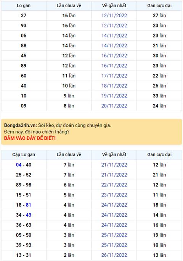Click 9 lần in row 10

pyautogui.click(x=69, y=96)
